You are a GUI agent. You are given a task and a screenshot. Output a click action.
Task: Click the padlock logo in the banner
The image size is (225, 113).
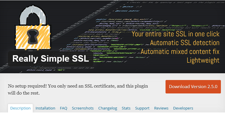click(33, 28)
